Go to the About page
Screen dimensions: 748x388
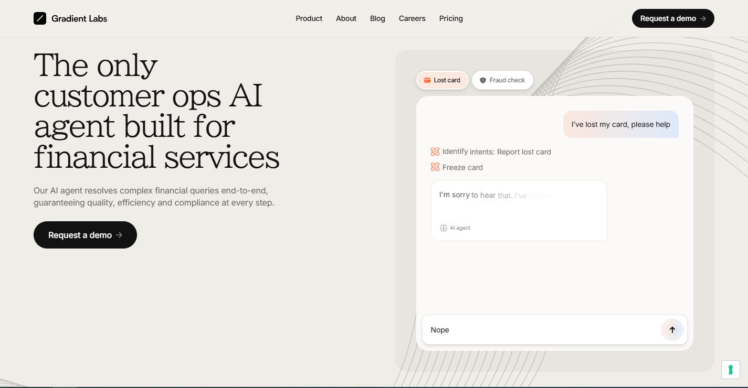pyautogui.click(x=346, y=18)
